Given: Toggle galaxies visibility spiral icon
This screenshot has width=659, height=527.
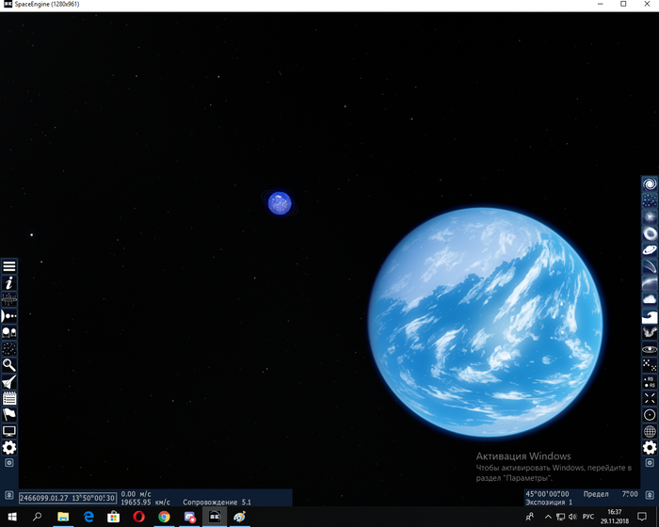Looking at the screenshot, I should click(650, 184).
